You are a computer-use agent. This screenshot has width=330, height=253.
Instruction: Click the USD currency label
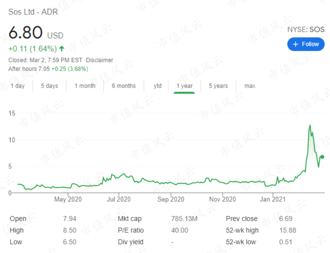click(x=55, y=35)
